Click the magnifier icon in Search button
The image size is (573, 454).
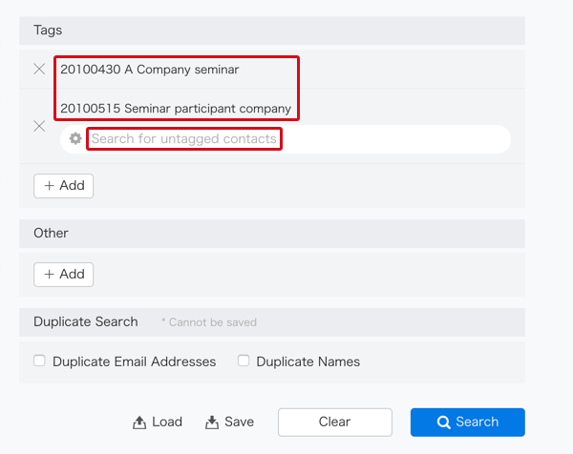pos(444,423)
